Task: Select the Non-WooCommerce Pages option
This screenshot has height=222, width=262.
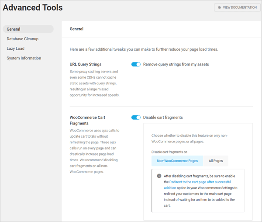Action: (x=177, y=161)
